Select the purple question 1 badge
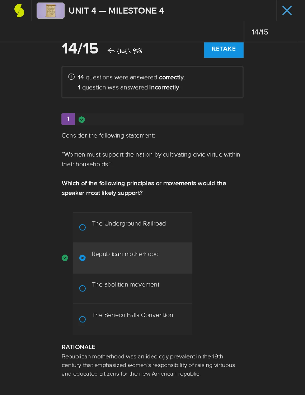Image resolution: width=305 pixels, height=395 pixels. (68, 119)
